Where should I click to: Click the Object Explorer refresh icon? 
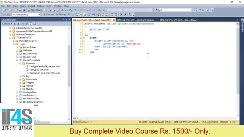coord(30,24)
